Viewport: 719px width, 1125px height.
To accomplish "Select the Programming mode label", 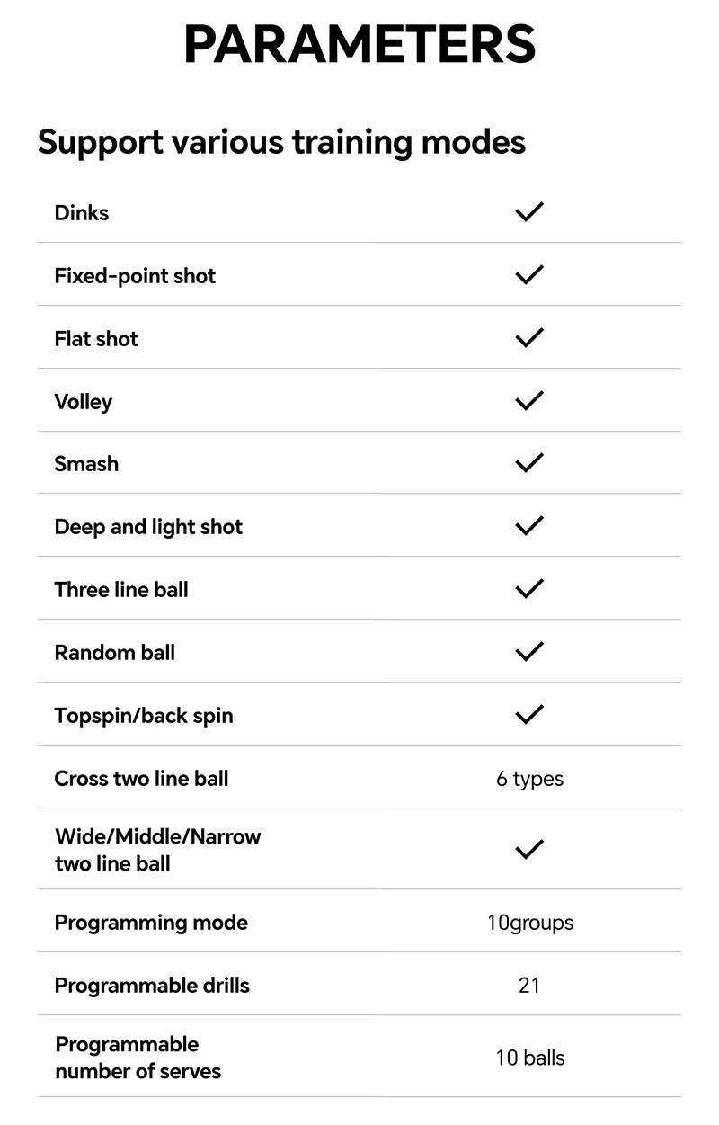I will point(151,923).
